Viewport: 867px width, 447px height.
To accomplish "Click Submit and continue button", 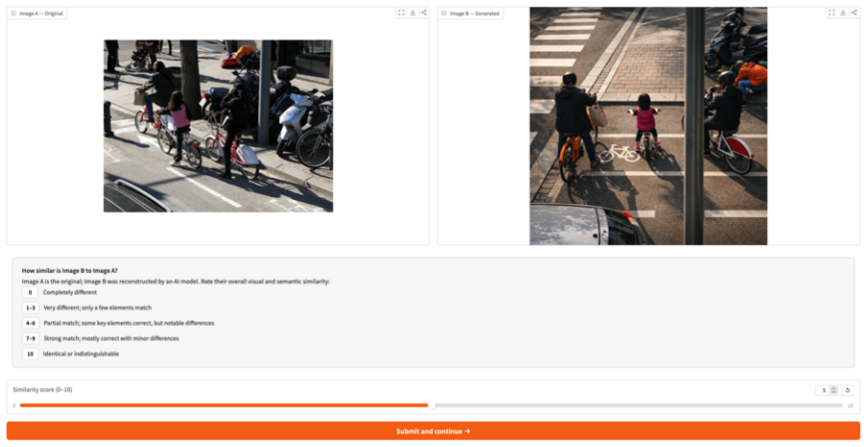I will [433, 431].
